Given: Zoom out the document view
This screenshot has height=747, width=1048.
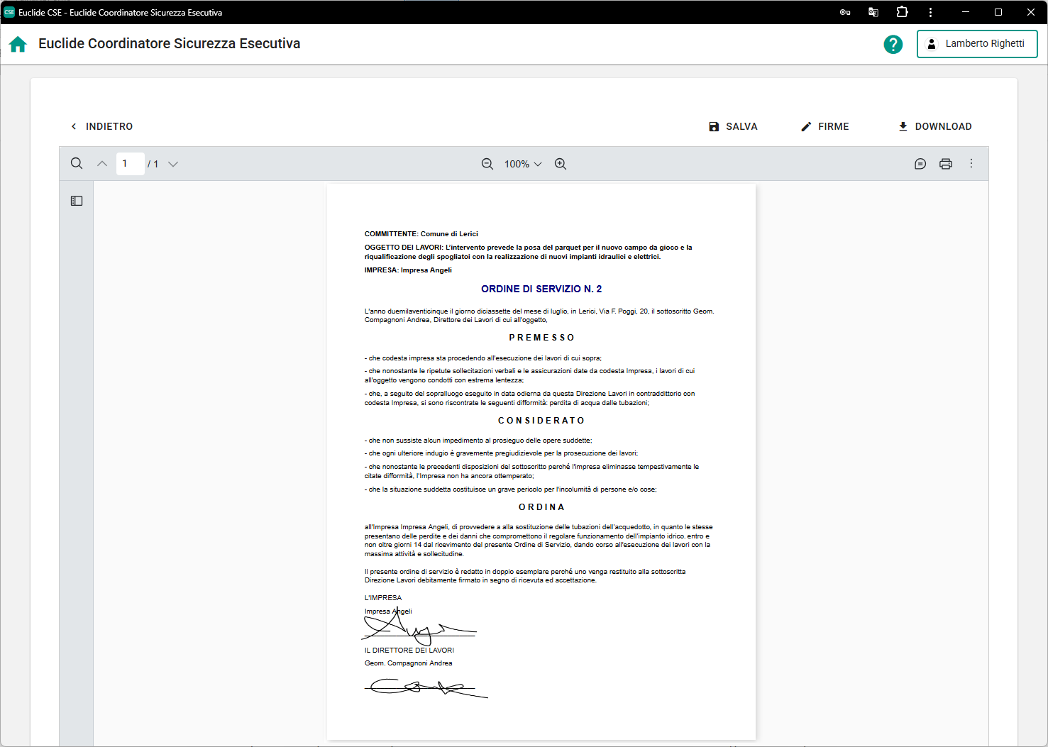Looking at the screenshot, I should 487,164.
